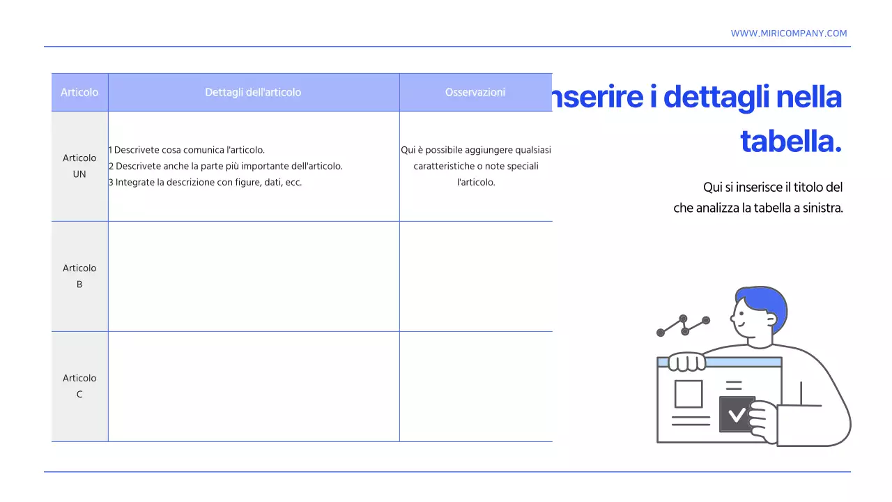892x502 pixels.
Task: Click the square placeholder shape on the illustrated document
Action: [689, 394]
